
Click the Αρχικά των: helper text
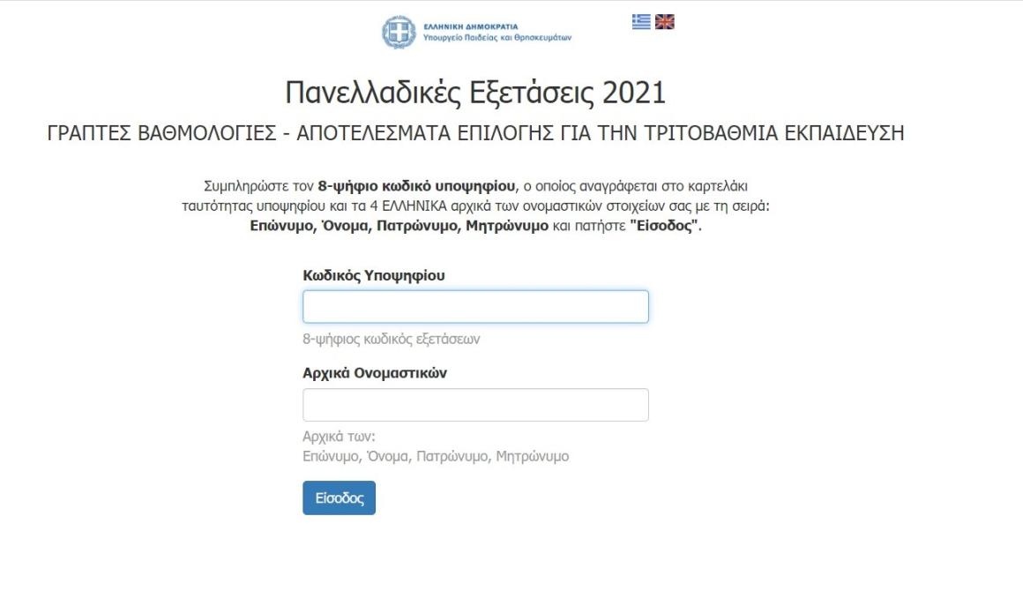pos(340,437)
